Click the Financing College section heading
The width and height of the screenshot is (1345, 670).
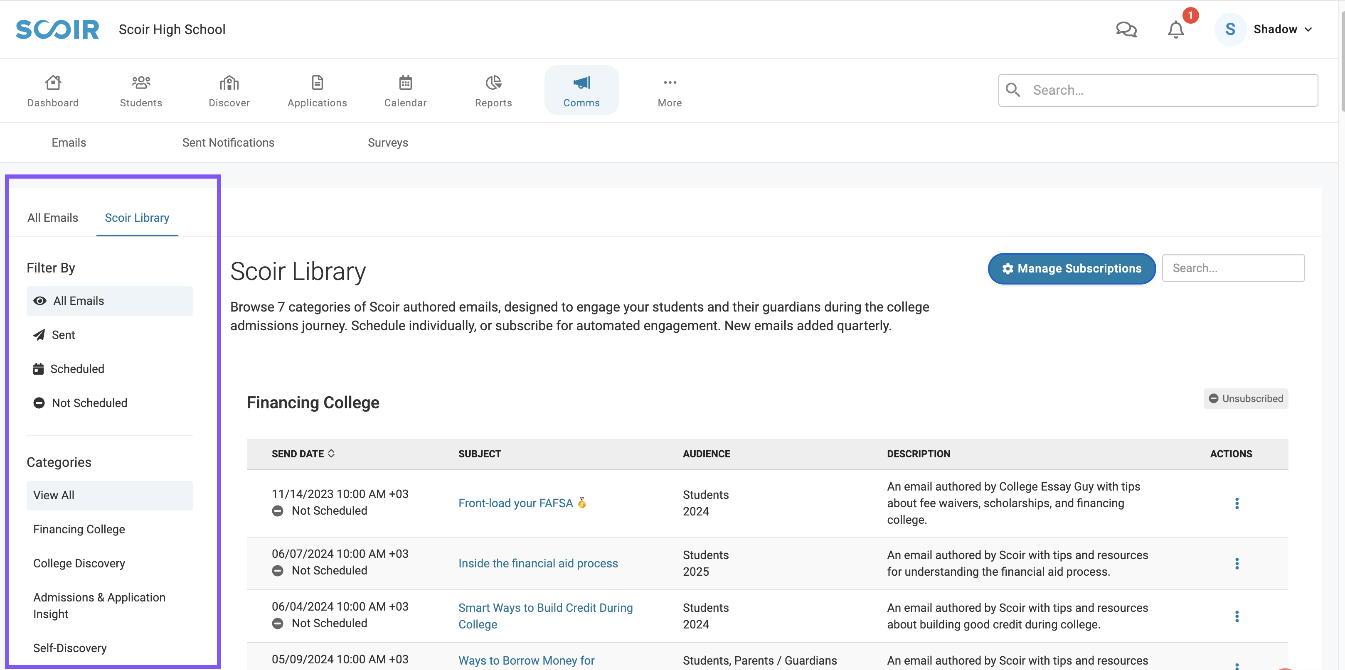(x=313, y=402)
